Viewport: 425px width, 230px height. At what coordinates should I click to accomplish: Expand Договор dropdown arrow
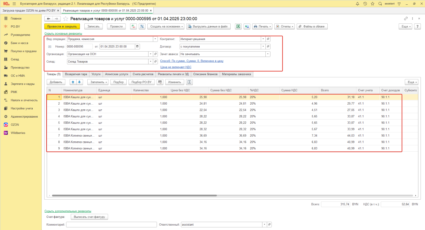(x=263, y=46)
